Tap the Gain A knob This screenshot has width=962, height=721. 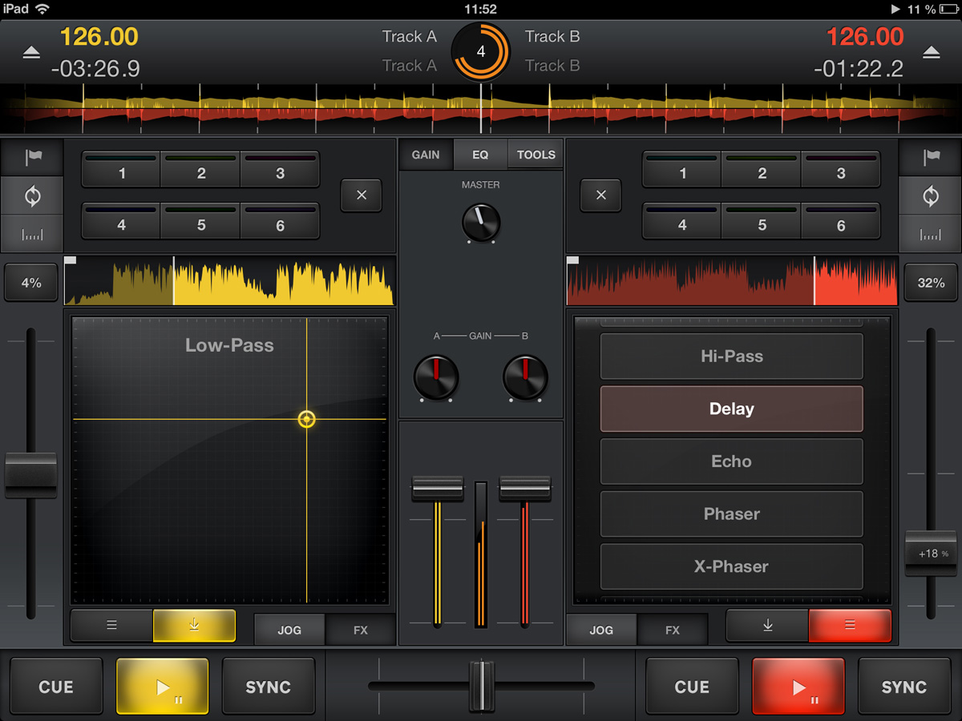point(436,377)
